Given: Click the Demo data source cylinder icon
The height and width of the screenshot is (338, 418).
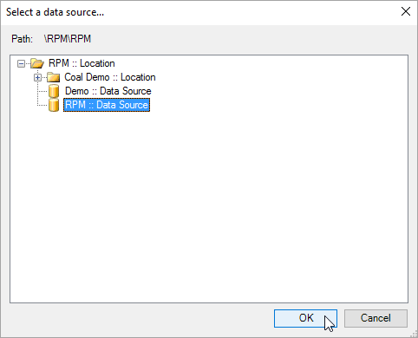Looking at the screenshot, I should [54, 91].
